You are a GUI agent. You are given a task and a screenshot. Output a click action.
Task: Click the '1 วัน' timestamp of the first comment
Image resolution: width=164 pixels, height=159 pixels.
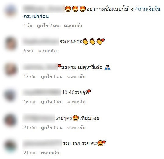point(28,26)
